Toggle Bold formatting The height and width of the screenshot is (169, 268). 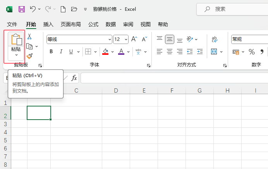click(51, 51)
